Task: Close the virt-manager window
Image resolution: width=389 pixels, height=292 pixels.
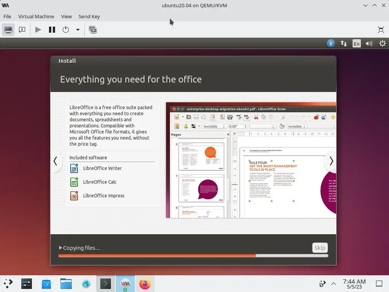Action: coord(384,5)
